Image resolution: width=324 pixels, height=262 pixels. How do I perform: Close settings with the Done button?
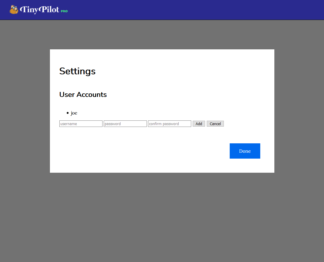point(245,151)
